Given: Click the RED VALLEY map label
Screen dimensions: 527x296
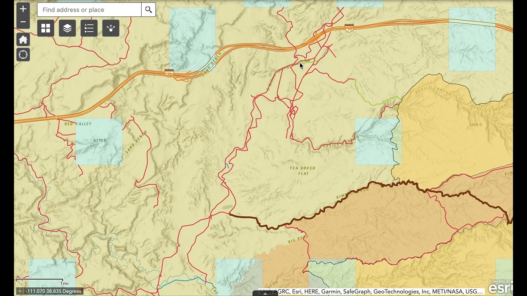Looking at the screenshot, I should (78, 124).
